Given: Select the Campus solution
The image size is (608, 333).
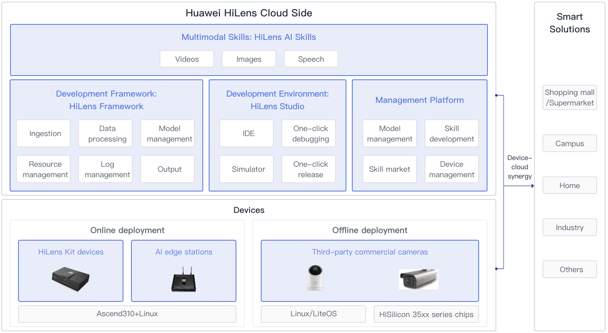Looking at the screenshot, I should [570, 143].
